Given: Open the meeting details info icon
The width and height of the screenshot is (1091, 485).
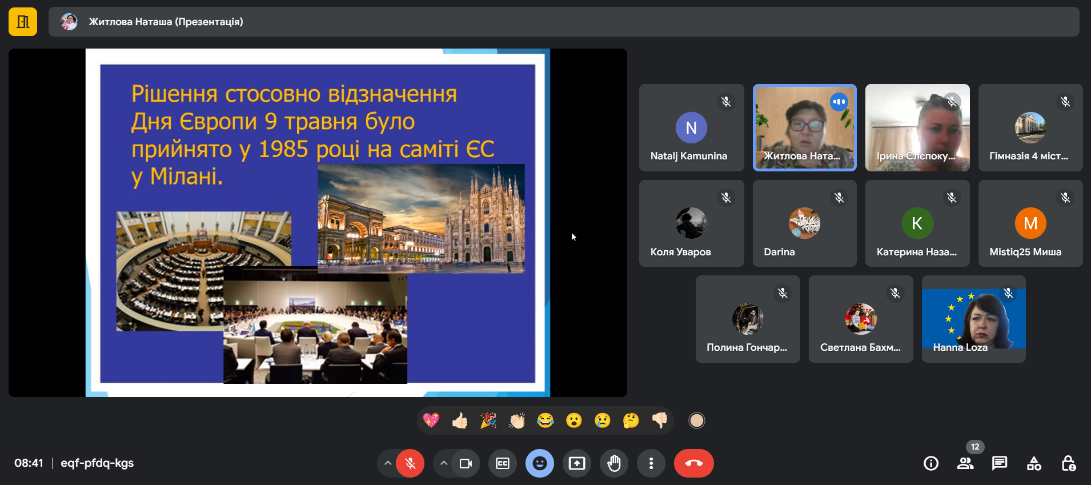Looking at the screenshot, I should click(x=931, y=463).
